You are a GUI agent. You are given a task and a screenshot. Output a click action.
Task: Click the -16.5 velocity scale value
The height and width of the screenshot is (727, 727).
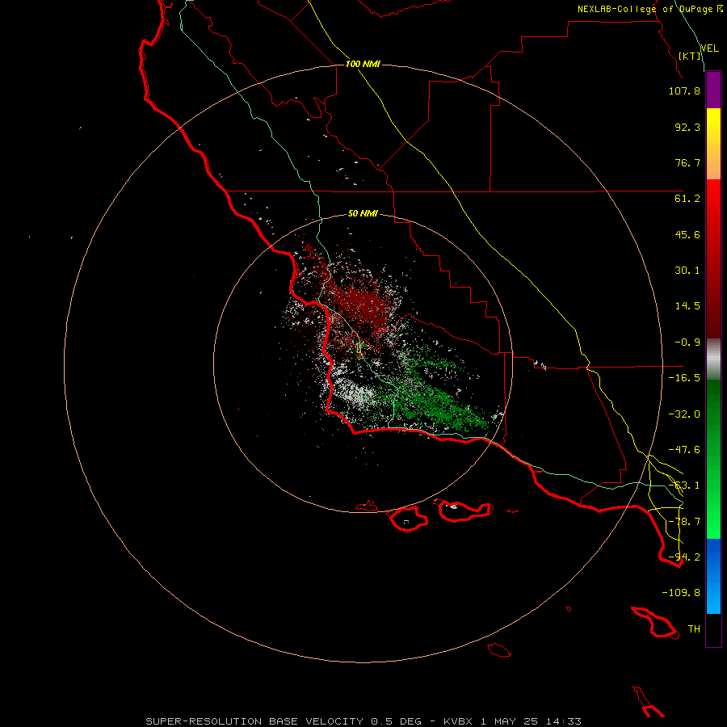pyautogui.click(x=684, y=378)
